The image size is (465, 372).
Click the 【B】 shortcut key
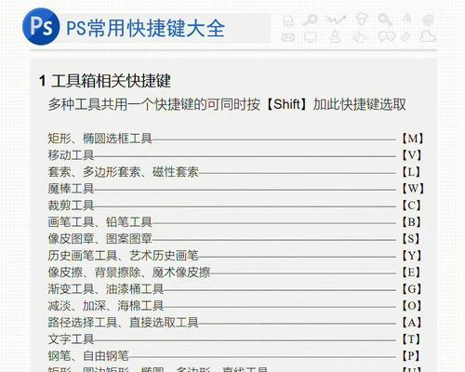[x=411, y=222]
